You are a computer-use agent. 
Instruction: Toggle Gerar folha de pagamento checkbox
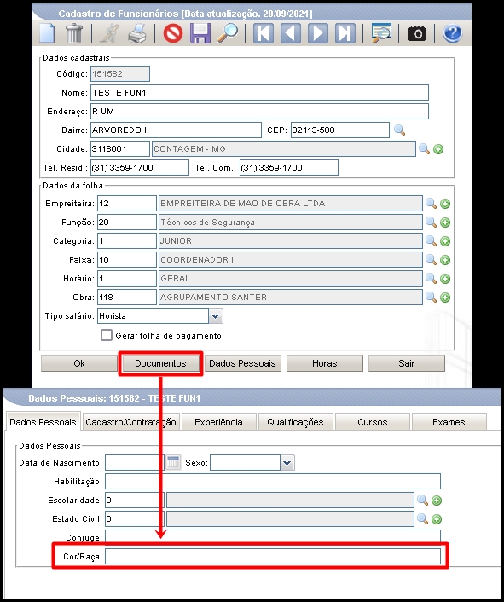[107, 335]
